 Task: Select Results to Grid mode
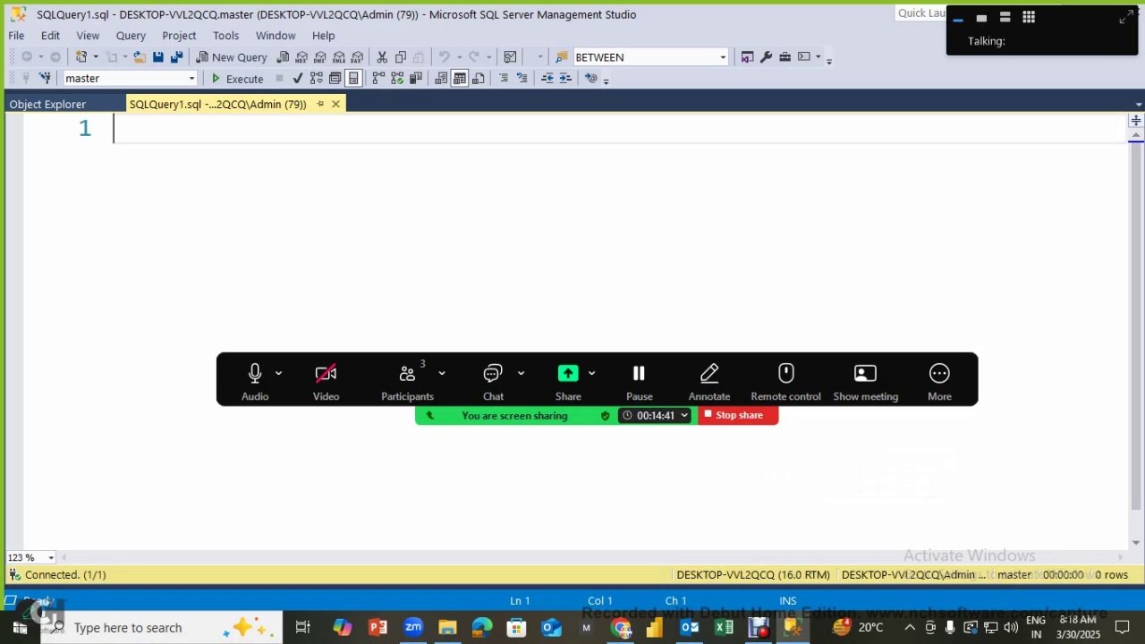(459, 79)
